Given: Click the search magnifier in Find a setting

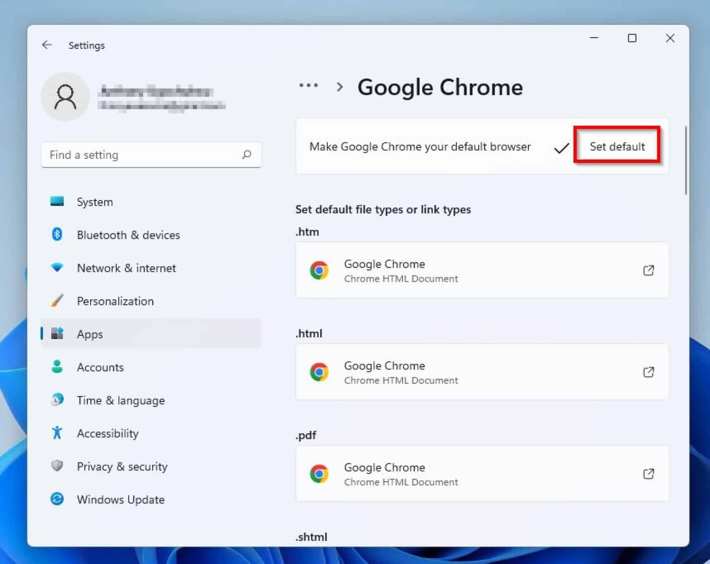Looking at the screenshot, I should coord(247,155).
